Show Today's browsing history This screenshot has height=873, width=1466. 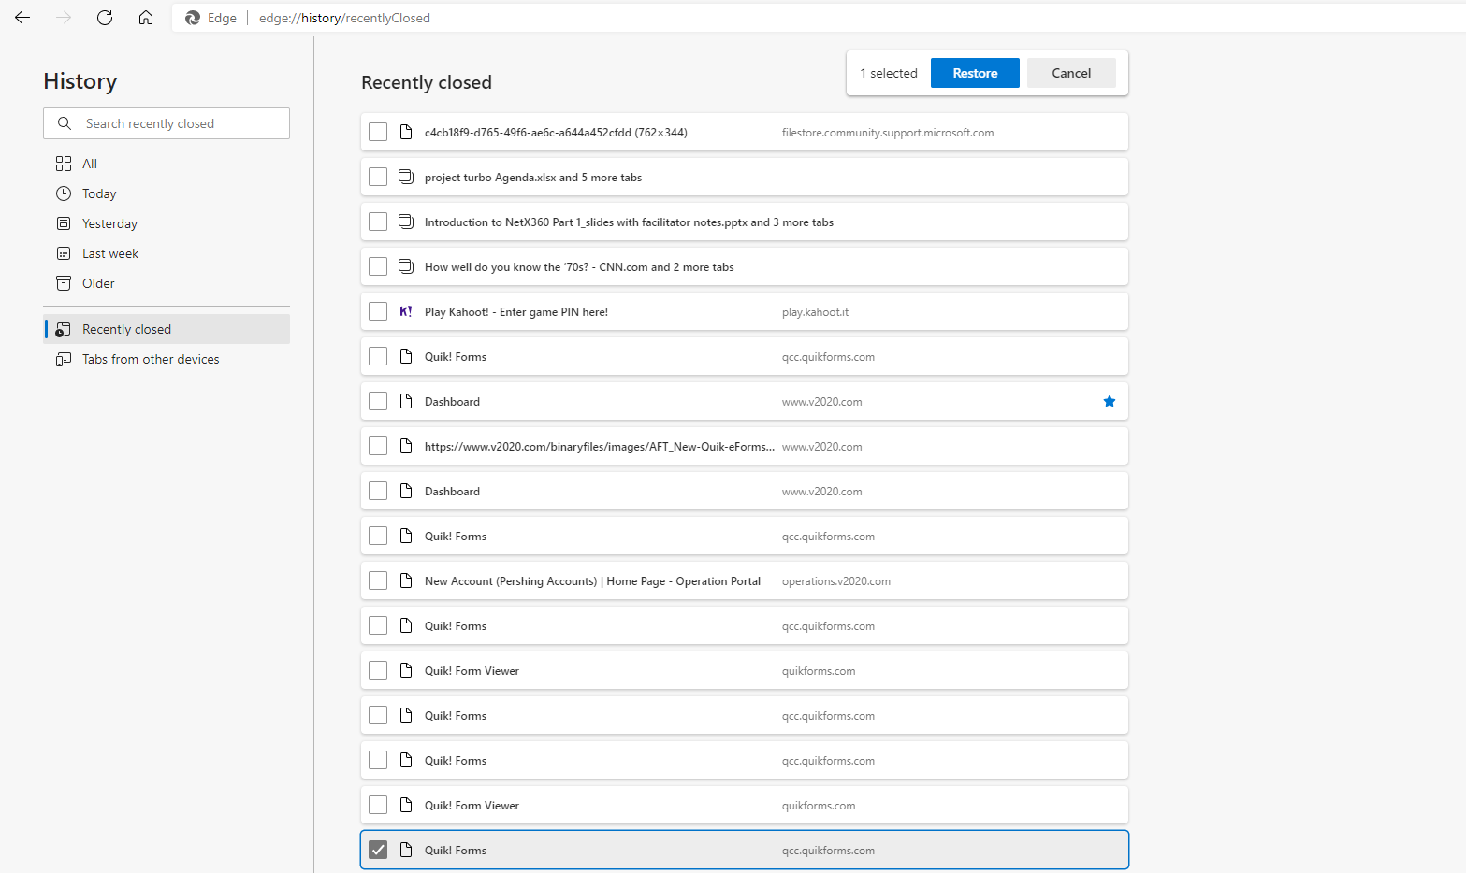click(x=99, y=193)
